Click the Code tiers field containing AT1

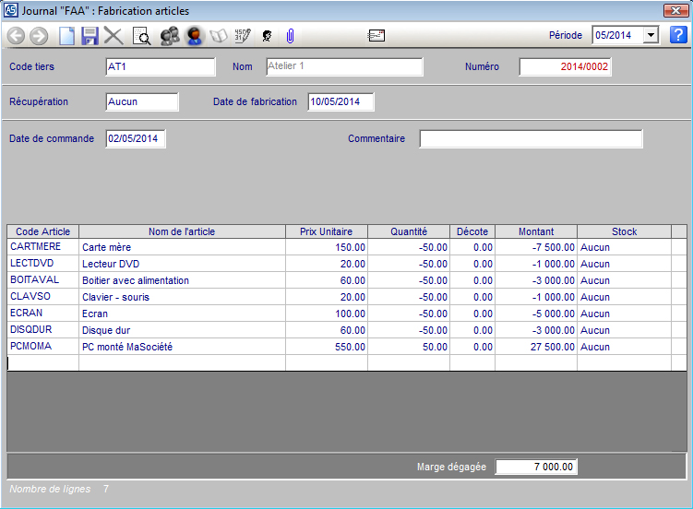point(160,67)
